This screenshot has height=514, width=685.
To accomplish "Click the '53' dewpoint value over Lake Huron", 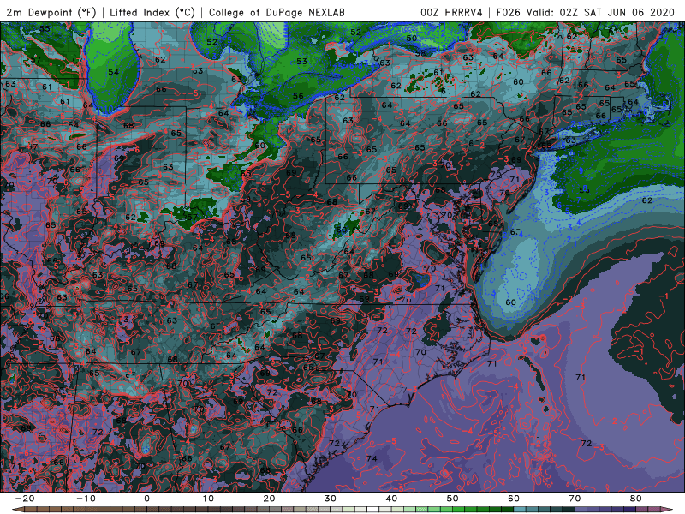I will click(x=301, y=61).
